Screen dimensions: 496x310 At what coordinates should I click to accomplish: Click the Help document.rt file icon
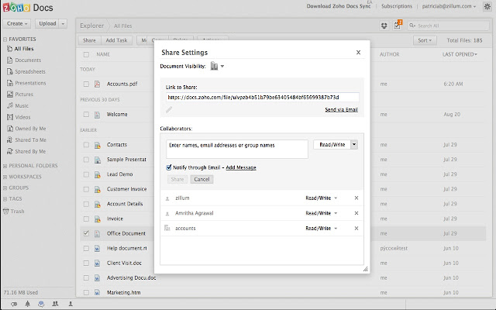[x=97, y=248]
